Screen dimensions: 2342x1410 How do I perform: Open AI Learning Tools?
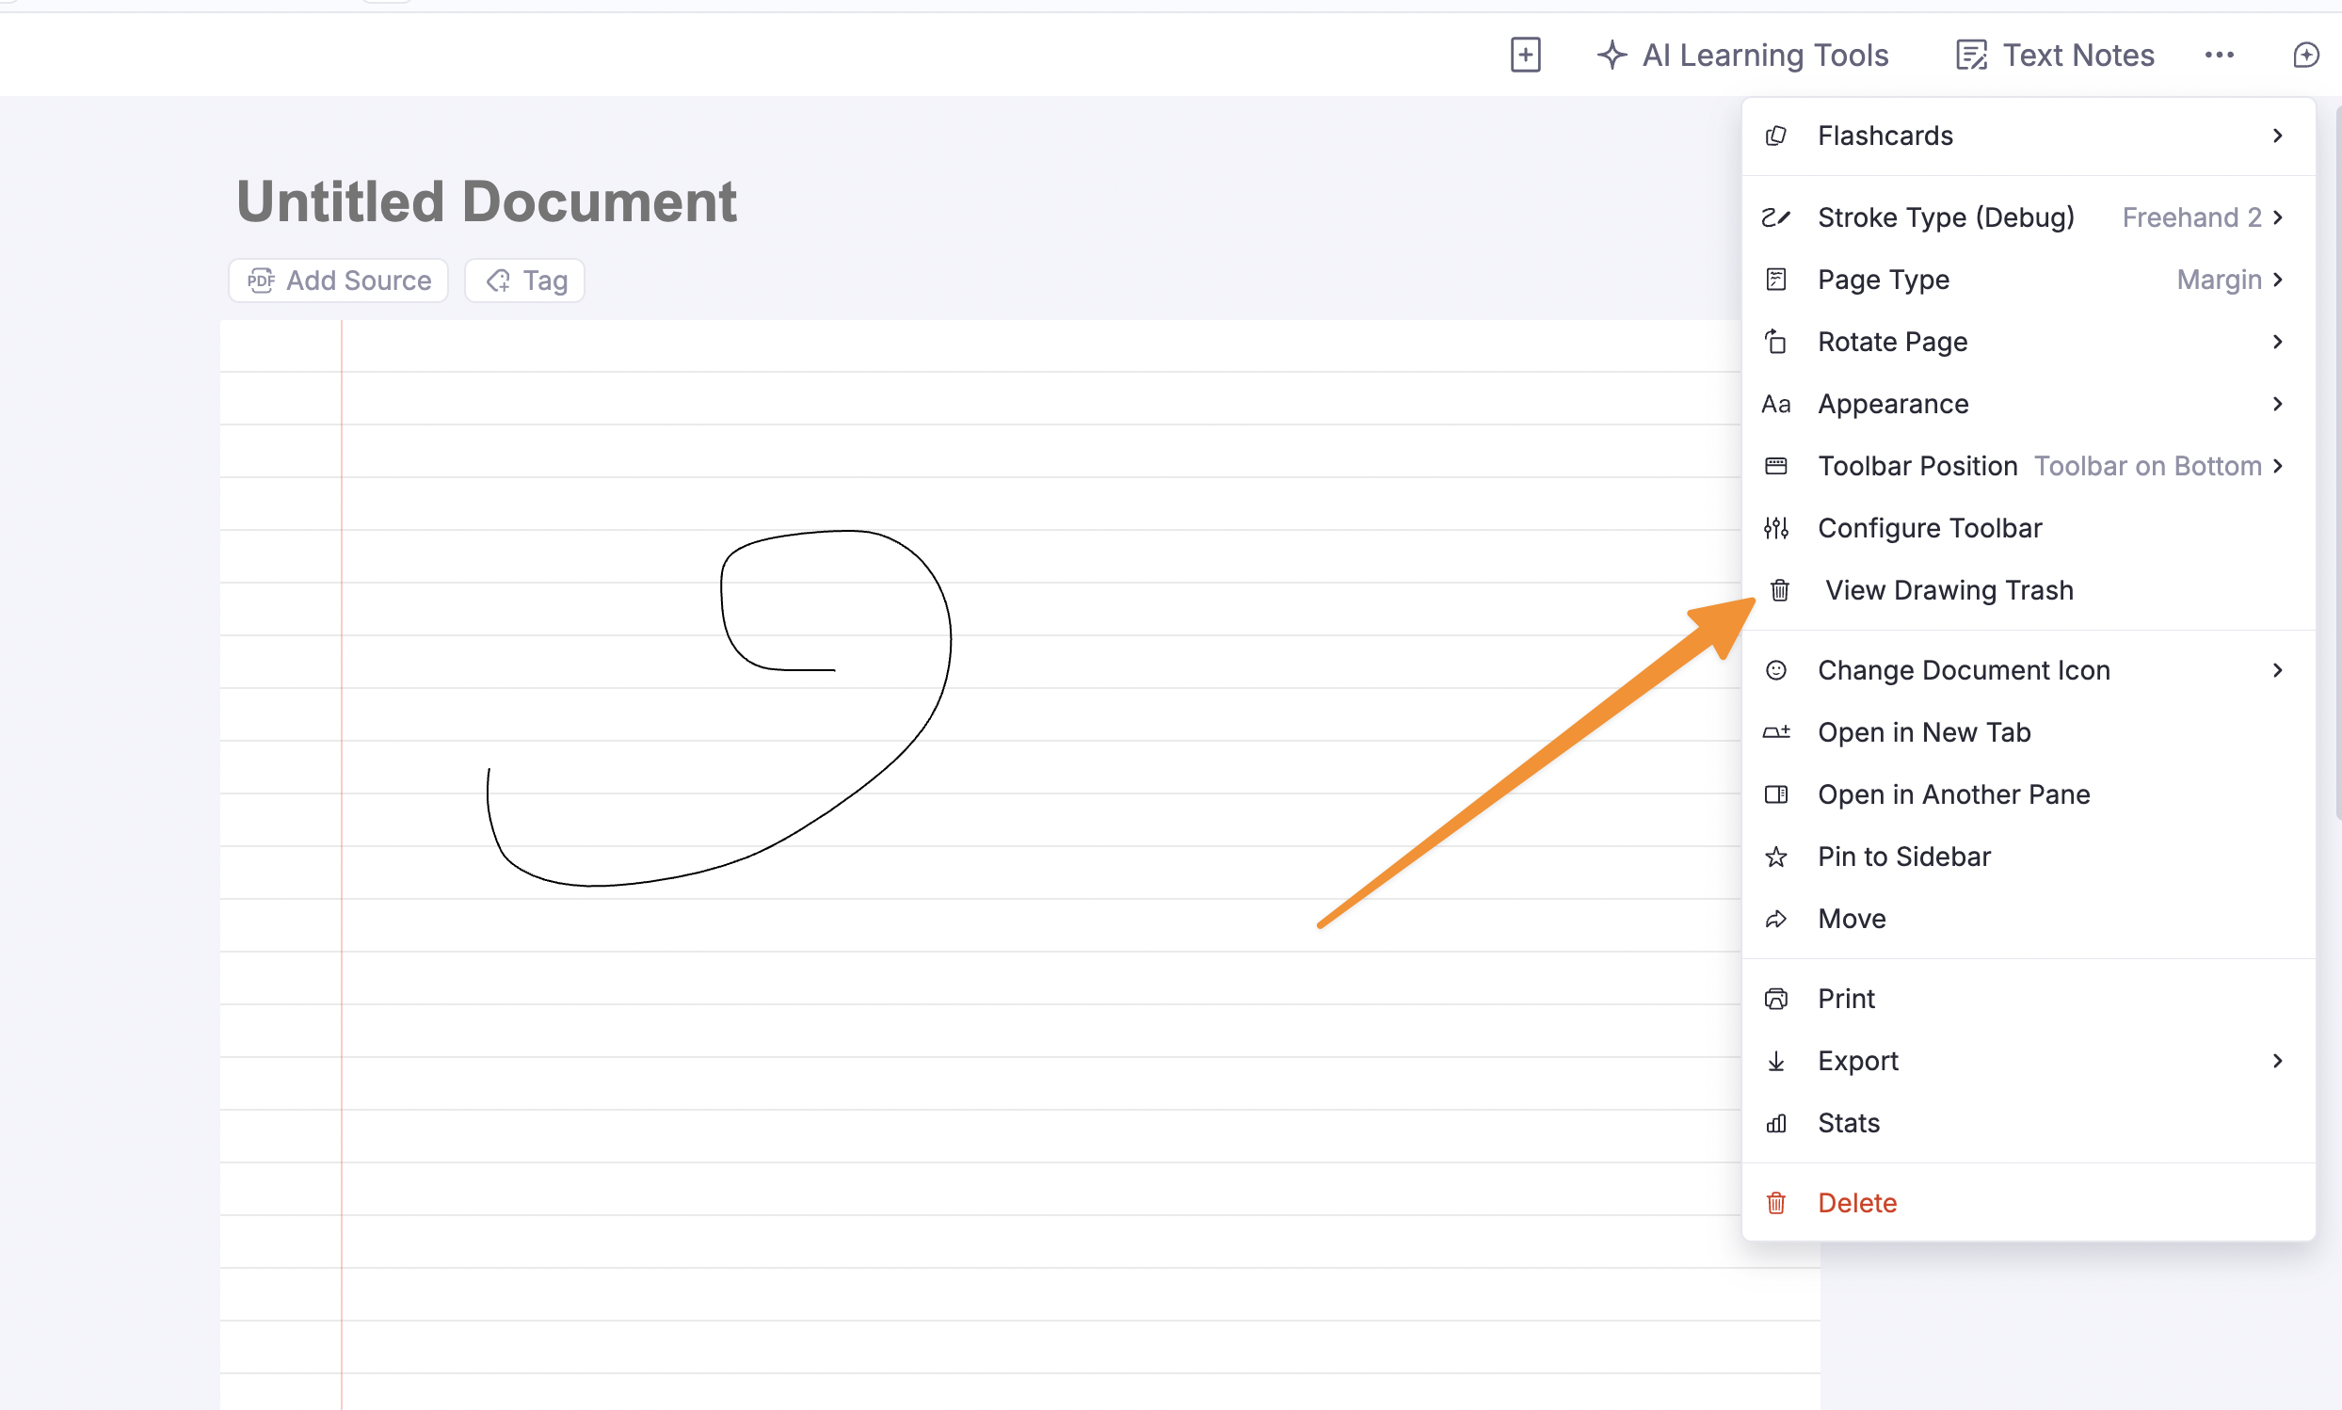click(x=1742, y=56)
